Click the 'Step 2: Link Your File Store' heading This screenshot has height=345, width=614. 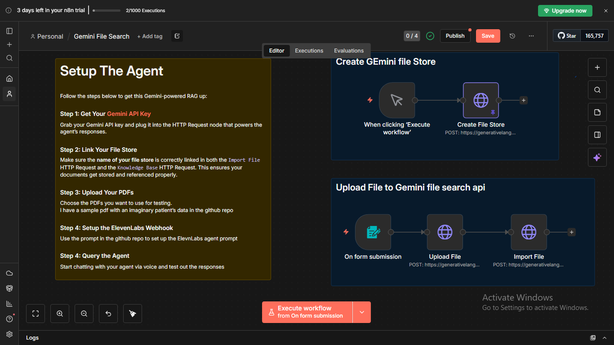tap(98, 150)
